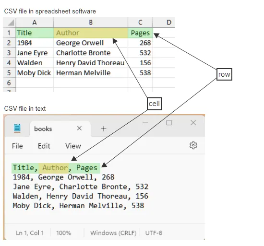This screenshot has height=246, width=264.
Task: Close the Notepad window
Action: 193,123
